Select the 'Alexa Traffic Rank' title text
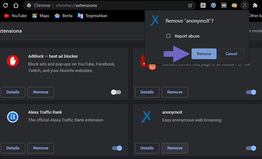 click(45, 112)
